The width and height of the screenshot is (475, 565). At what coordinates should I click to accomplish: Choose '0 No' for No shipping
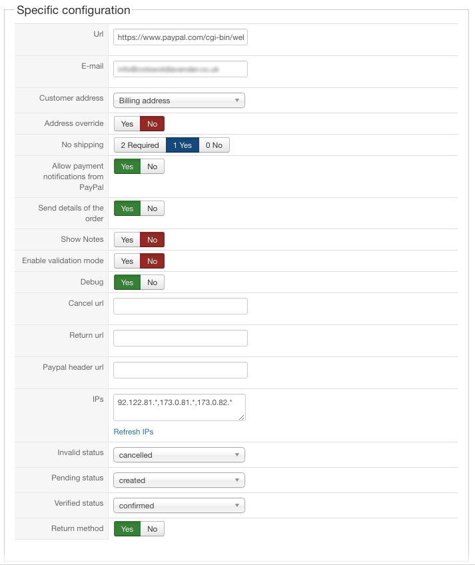(x=214, y=145)
